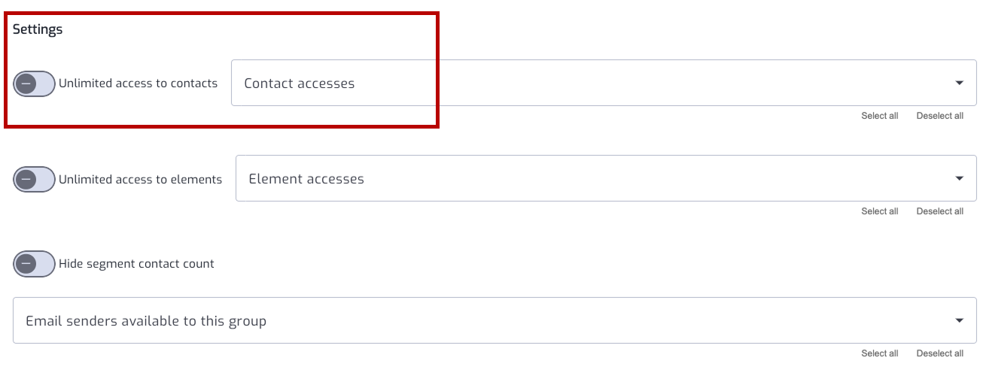Turn on Hide segment contact count switch
This screenshot has height=388, width=989.
click(35, 264)
